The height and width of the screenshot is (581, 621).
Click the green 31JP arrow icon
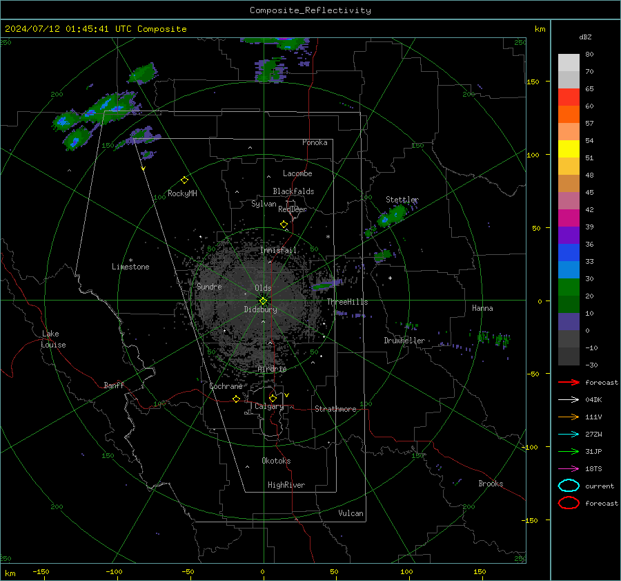(x=569, y=451)
